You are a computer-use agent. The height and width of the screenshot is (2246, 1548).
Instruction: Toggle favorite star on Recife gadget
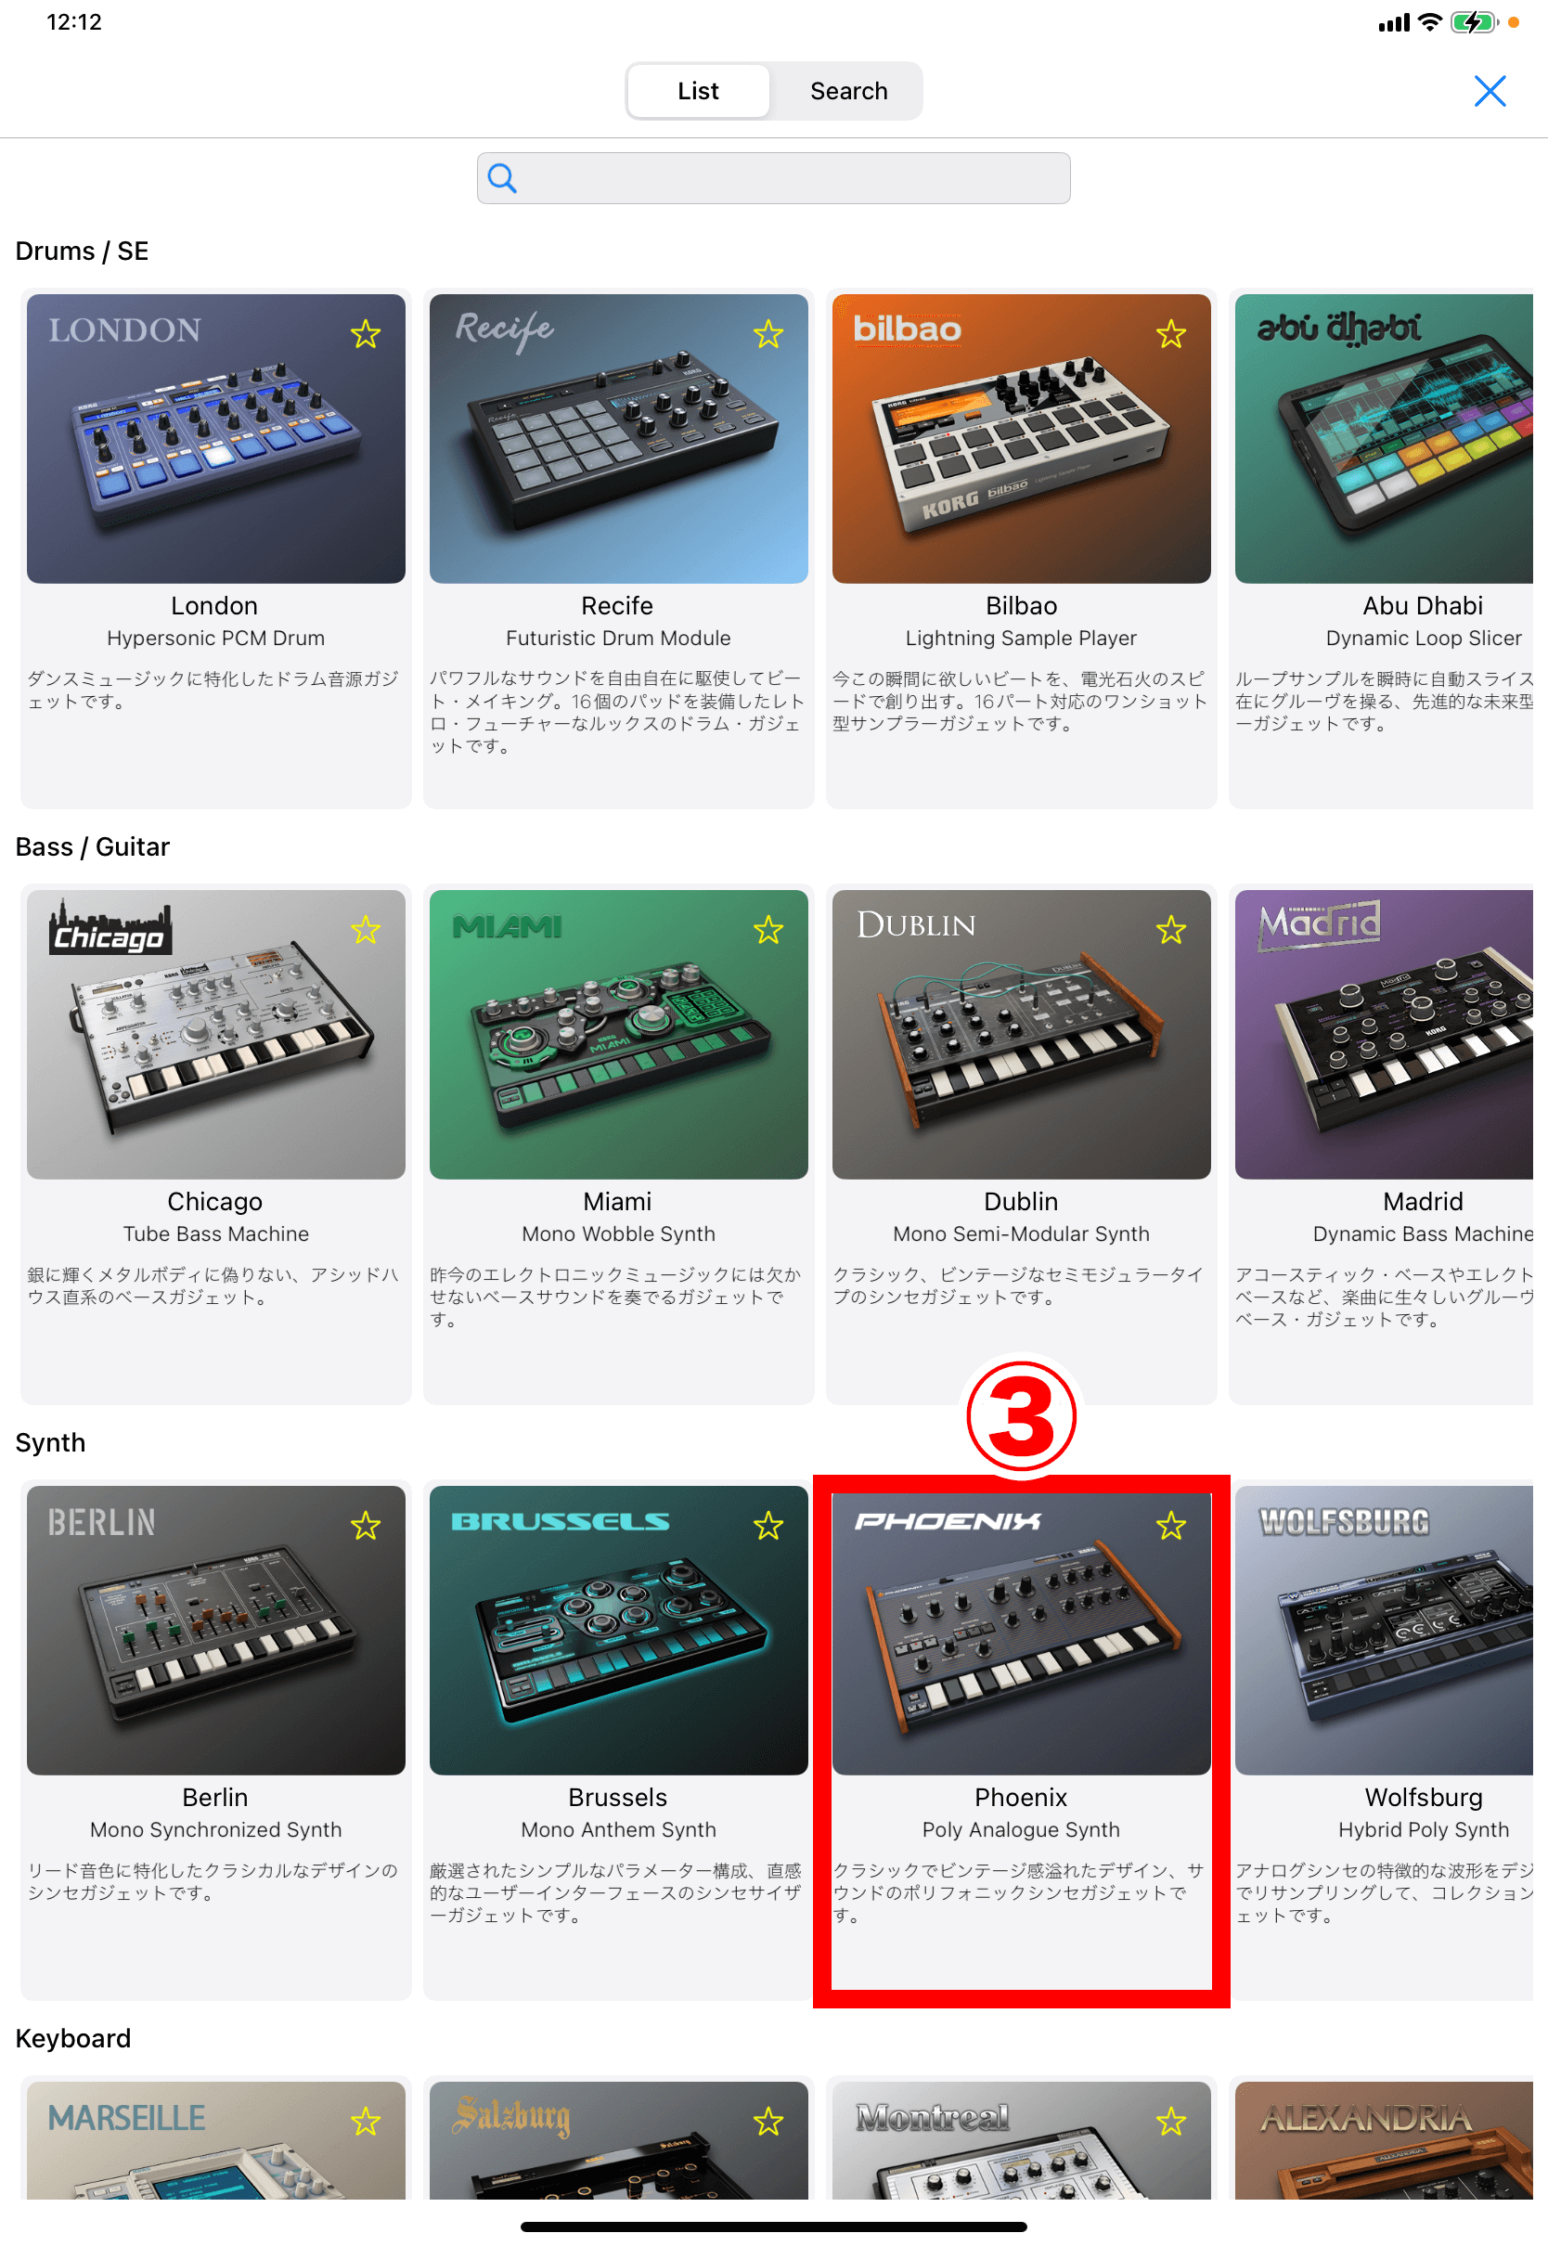(768, 334)
